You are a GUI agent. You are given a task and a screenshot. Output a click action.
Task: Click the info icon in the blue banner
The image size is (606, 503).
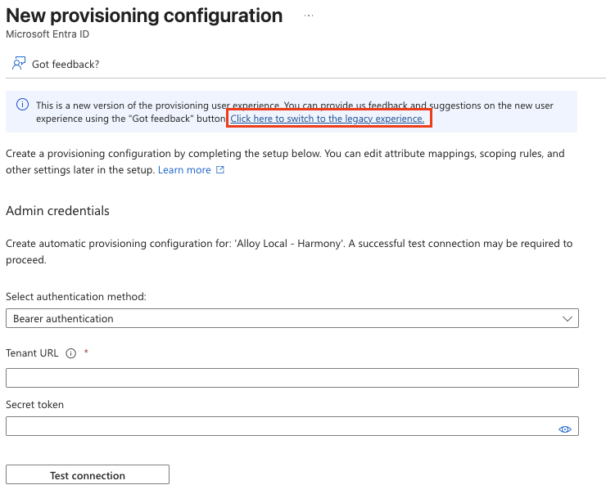click(22, 104)
